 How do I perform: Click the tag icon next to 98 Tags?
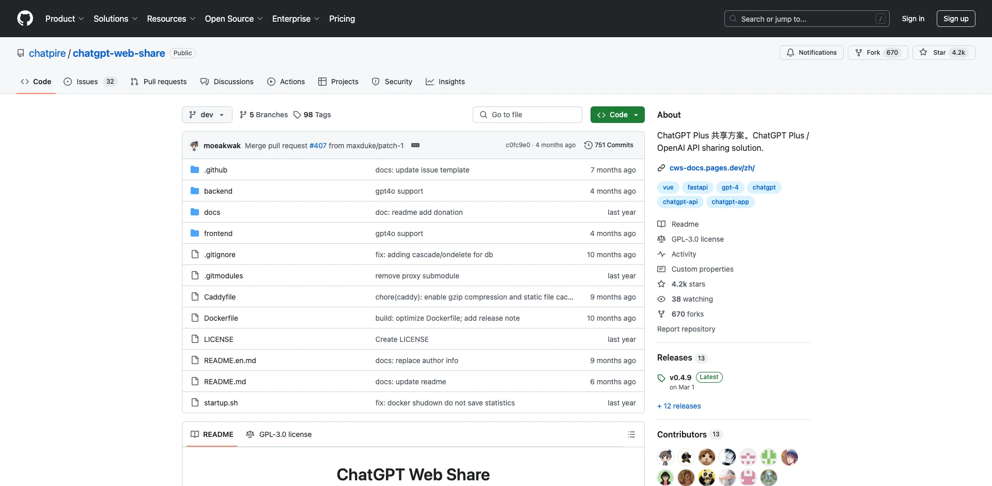click(297, 115)
